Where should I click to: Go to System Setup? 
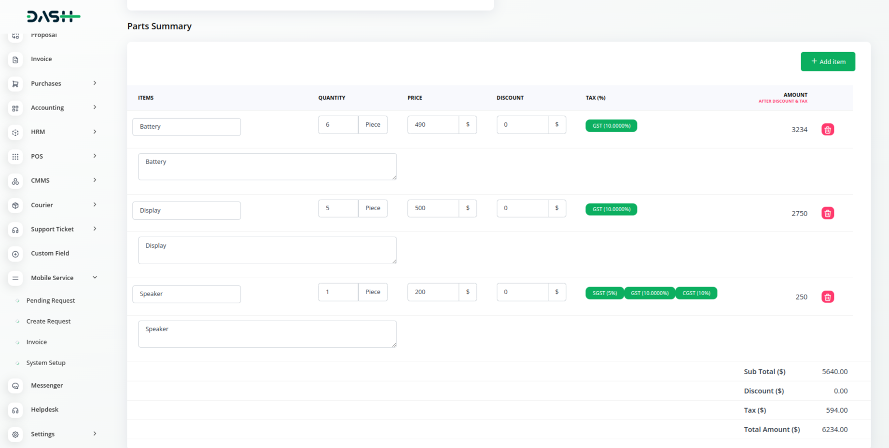[x=46, y=363]
